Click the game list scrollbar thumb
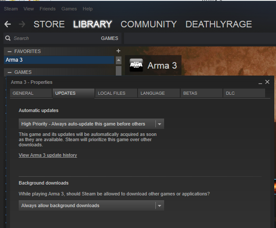Screen dimensions: 276x228 (x=119, y=70)
